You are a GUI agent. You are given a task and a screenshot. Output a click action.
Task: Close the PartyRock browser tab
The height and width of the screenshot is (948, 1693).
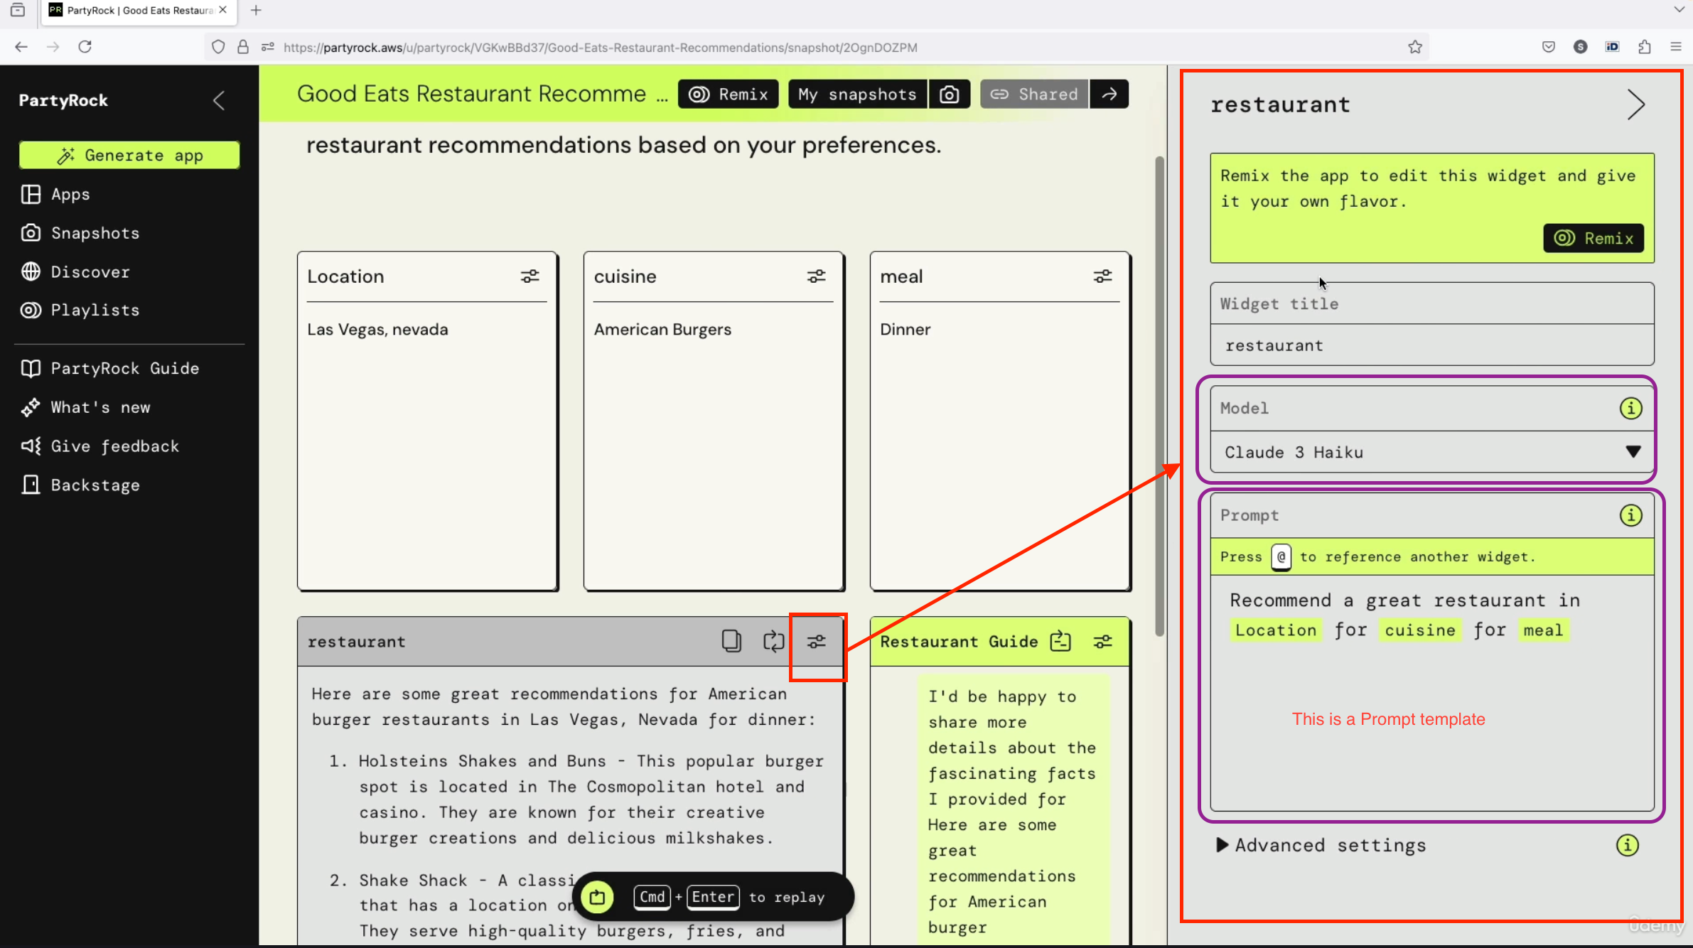tap(222, 10)
